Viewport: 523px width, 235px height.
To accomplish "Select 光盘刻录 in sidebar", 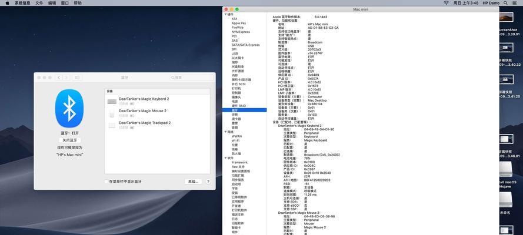I will [x=238, y=66].
